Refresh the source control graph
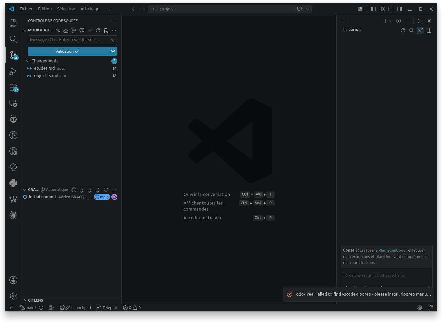This screenshot has width=442, height=322. 106,190
